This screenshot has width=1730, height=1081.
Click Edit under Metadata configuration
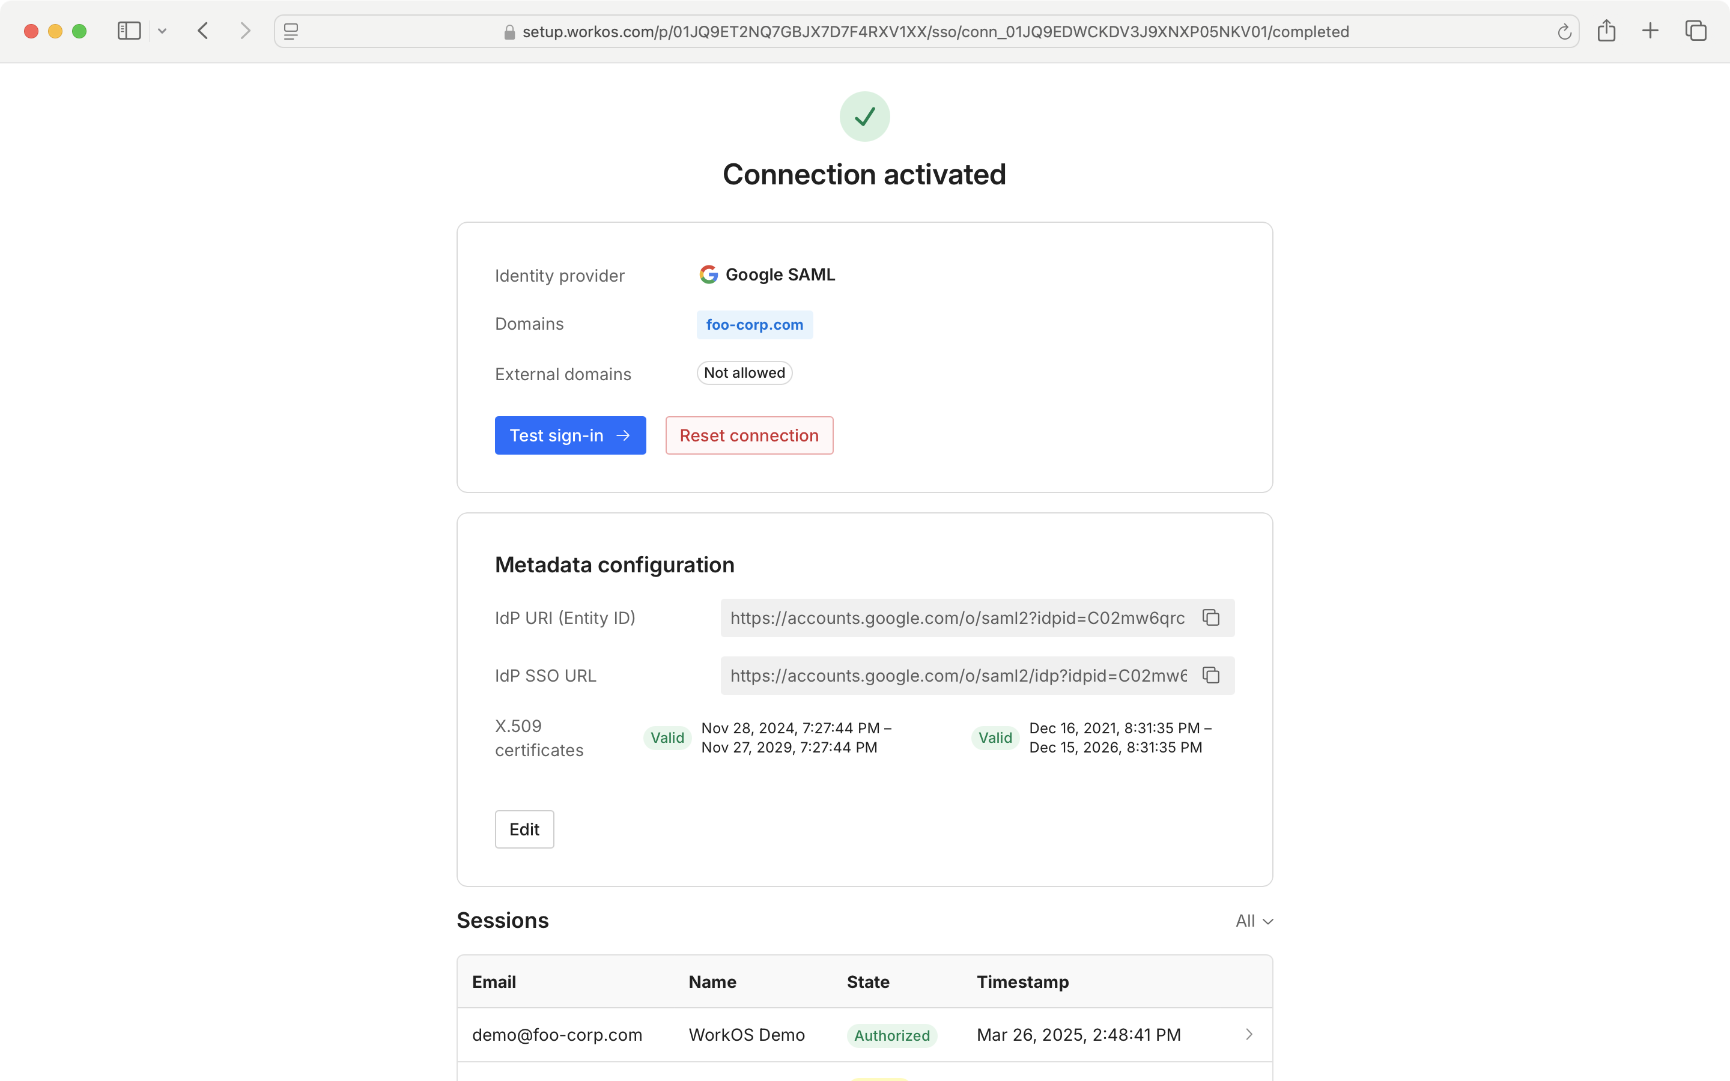524,829
